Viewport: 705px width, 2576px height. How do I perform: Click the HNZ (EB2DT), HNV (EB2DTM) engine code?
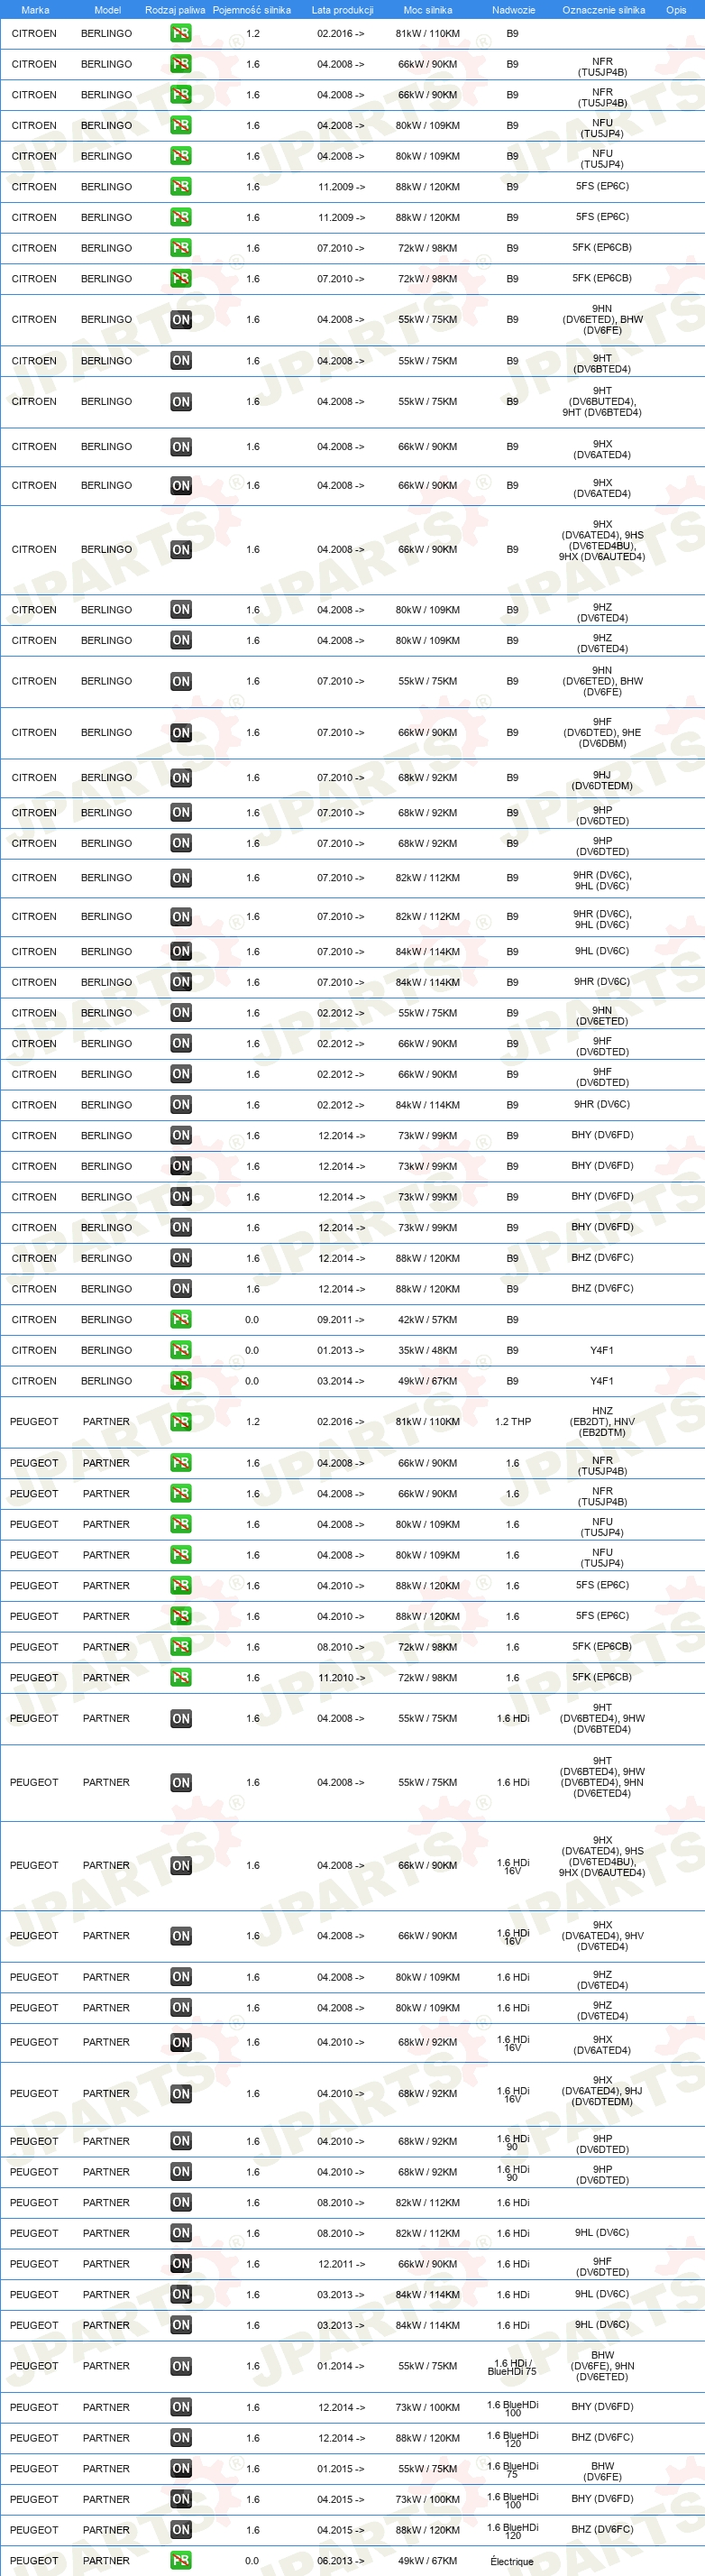602,1422
